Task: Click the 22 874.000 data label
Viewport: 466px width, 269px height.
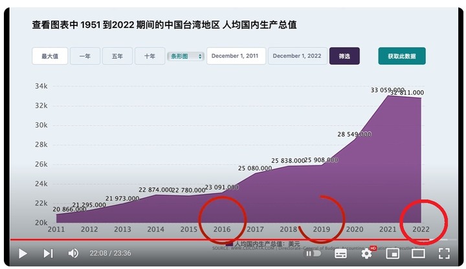Action: (155, 189)
